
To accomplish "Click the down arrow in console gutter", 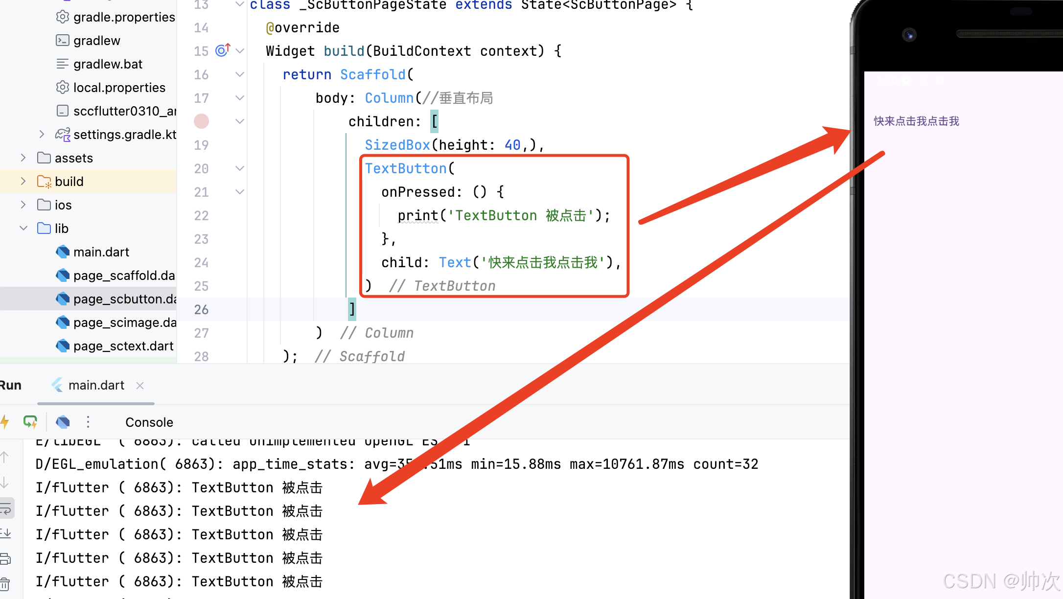I will point(5,483).
